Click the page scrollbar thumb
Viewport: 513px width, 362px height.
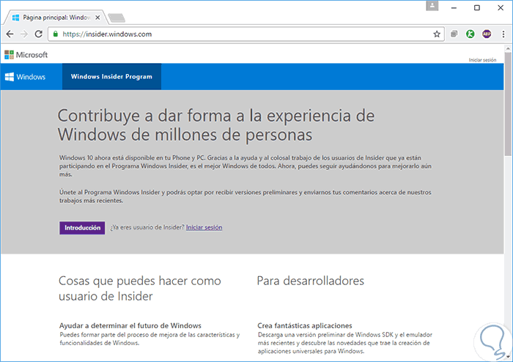click(508, 106)
